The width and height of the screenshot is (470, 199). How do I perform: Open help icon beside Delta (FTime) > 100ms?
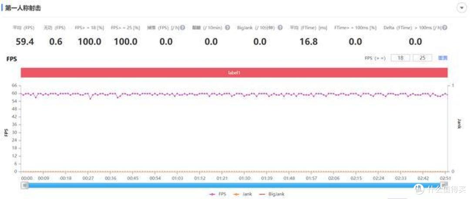coord(444,28)
